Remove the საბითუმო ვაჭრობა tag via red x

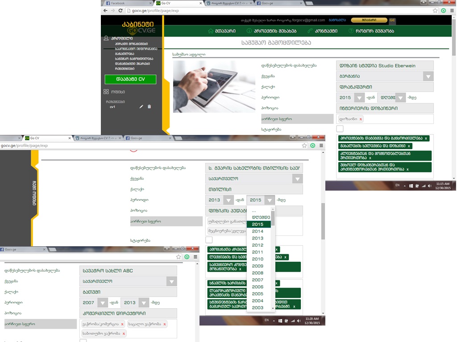(x=124, y=334)
